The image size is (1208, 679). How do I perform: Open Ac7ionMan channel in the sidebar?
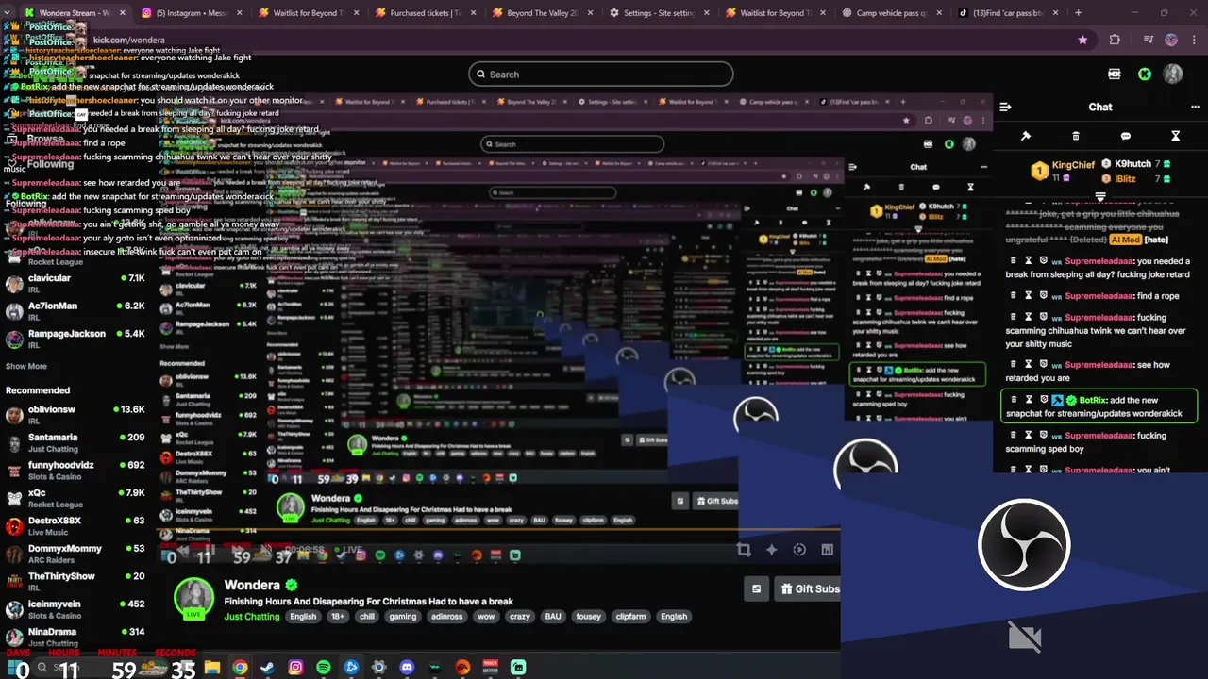(75, 310)
